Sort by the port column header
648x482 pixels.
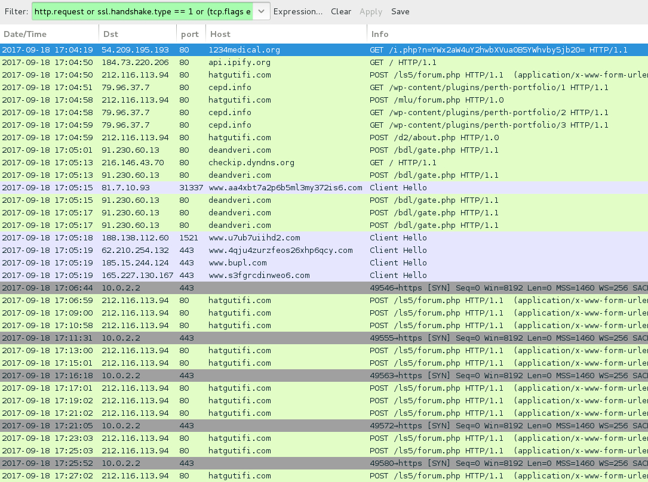tap(191, 34)
